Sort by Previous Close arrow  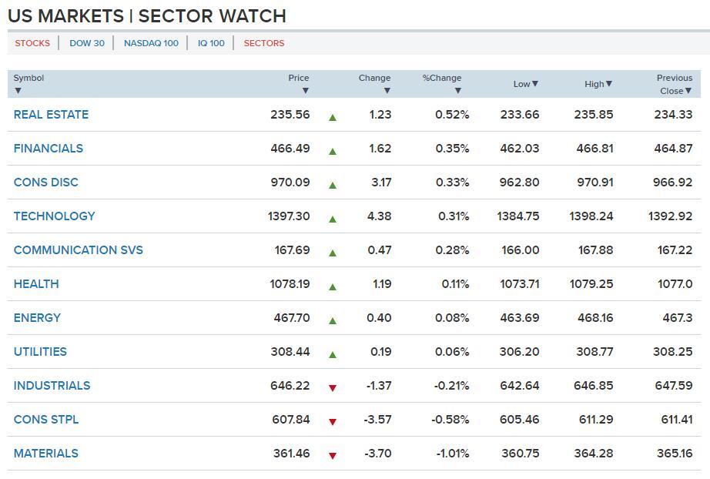[688, 91]
